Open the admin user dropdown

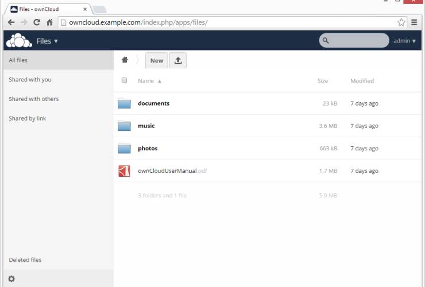(x=404, y=41)
